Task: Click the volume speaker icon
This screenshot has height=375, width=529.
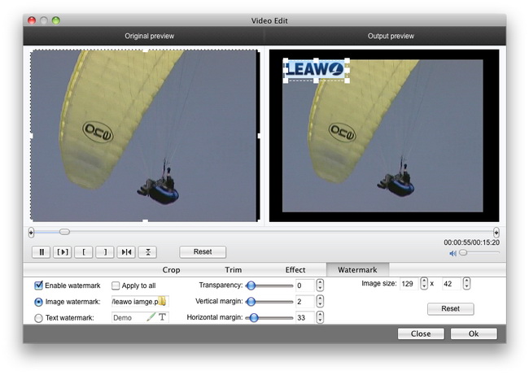Action: click(452, 253)
